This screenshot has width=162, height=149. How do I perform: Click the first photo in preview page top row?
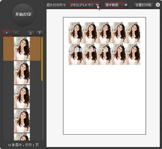pyautogui.click(x=75, y=33)
